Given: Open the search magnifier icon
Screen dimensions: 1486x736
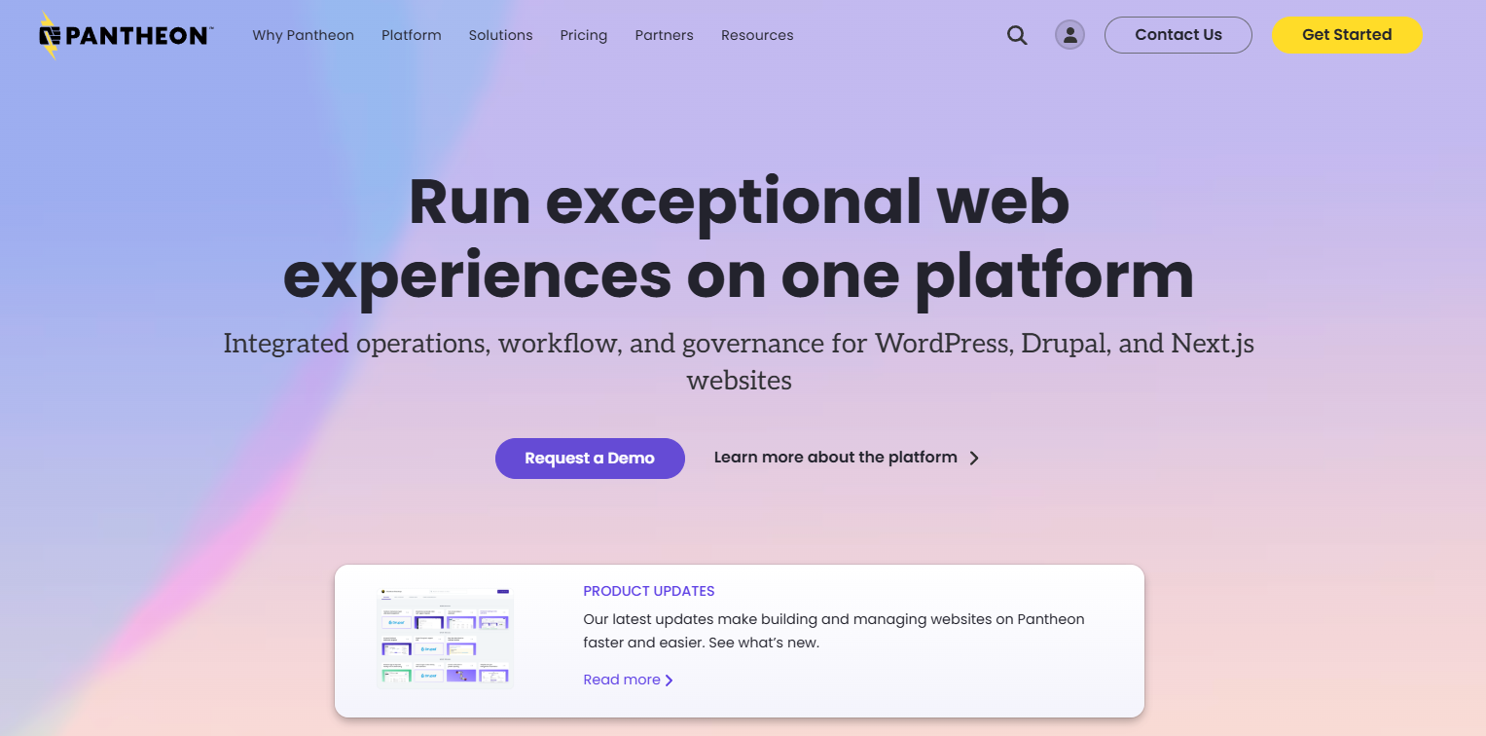Looking at the screenshot, I should 1017,35.
